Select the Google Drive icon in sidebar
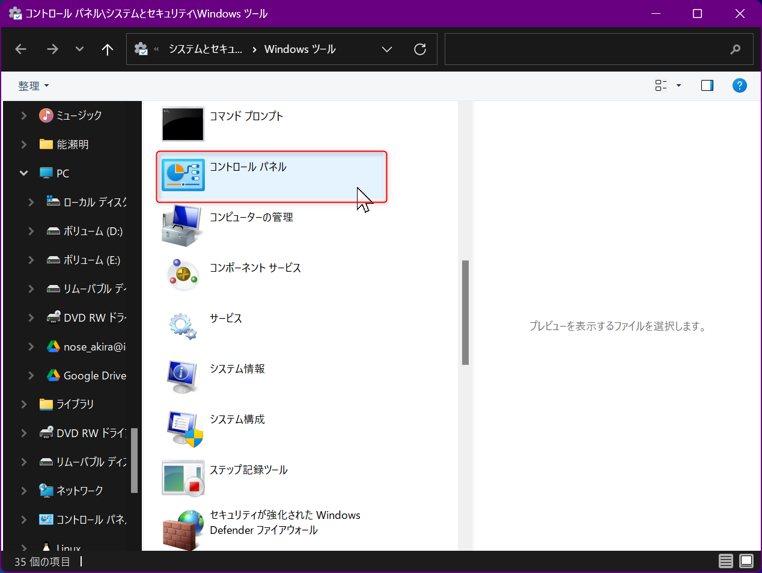 pyautogui.click(x=53, y=375)
